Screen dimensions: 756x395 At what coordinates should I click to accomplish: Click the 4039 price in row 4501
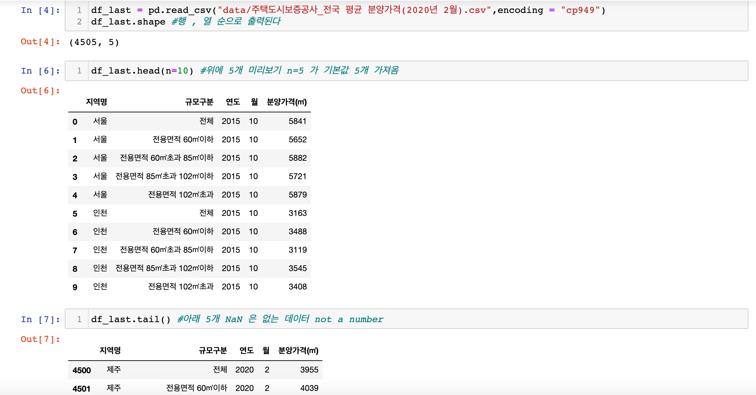click(309, 388)
